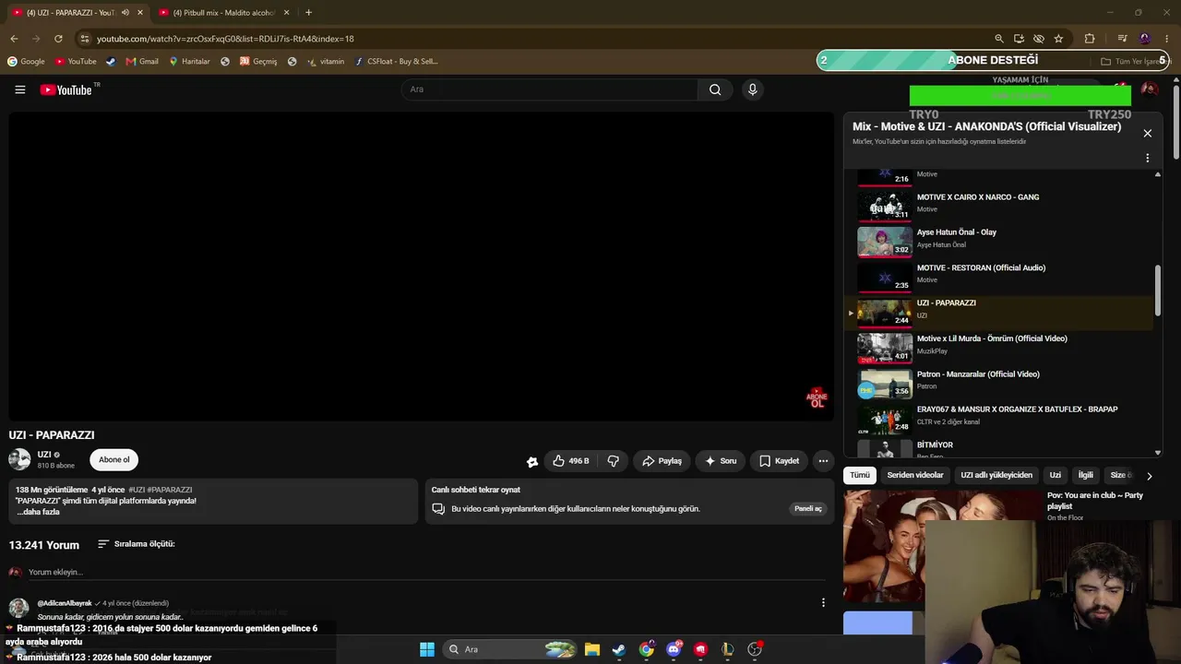Open more actions menu beside Kaydet

pyautogui.click(x=823, y=460)
